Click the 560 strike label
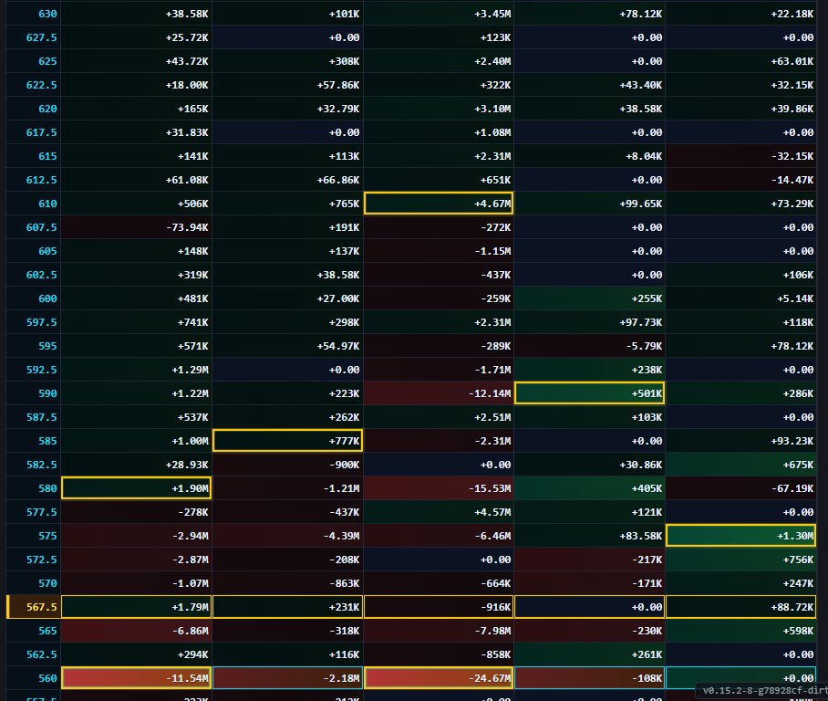Screen dimensions: 828x701 pyautogui.click(x=47, y=678)
